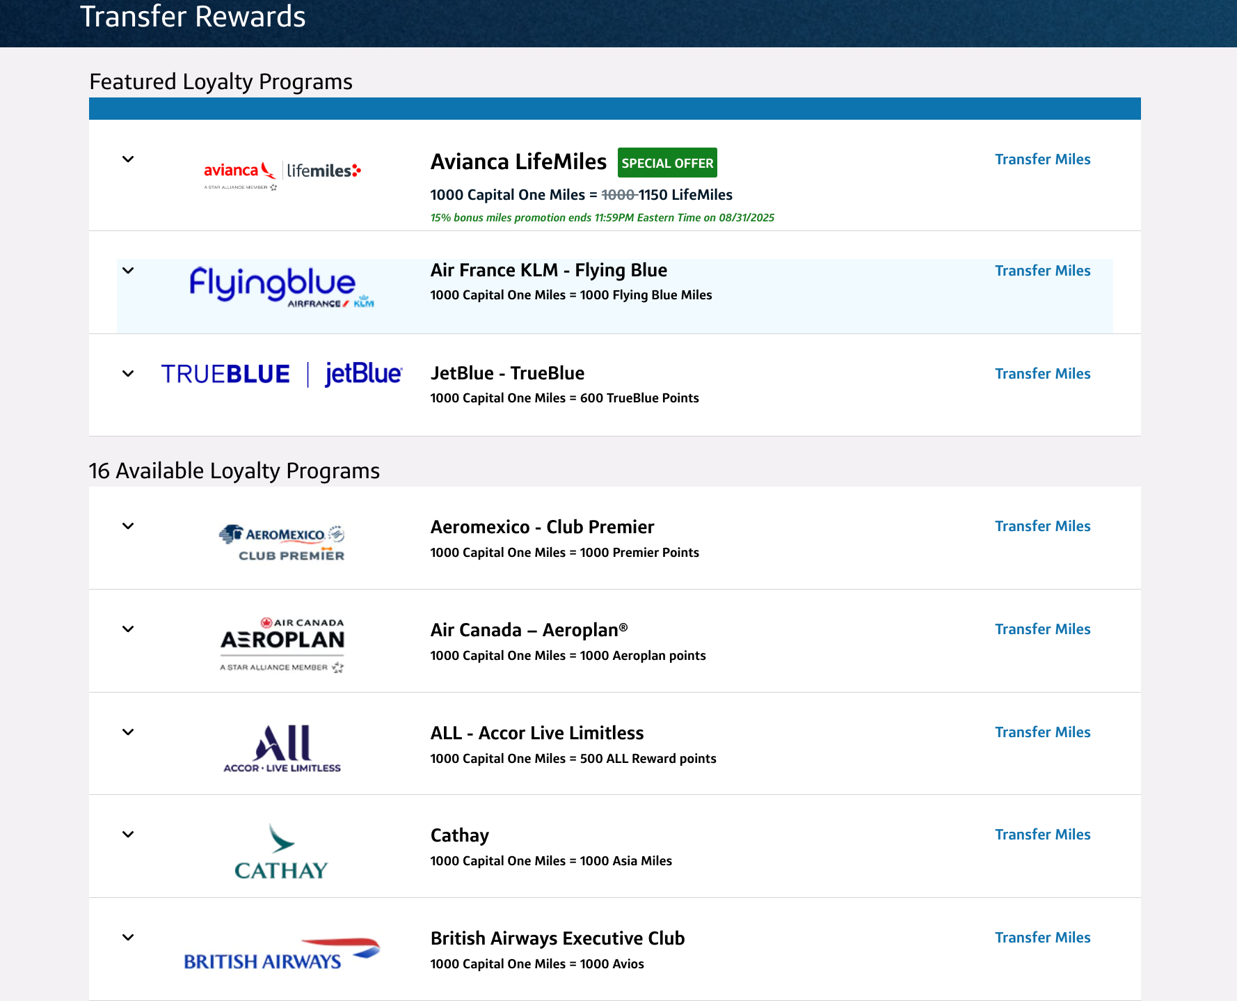Expand the Air France KLM Flying Blue row
Screen dimensions: 1237x1001
click(x=128, y=270)
